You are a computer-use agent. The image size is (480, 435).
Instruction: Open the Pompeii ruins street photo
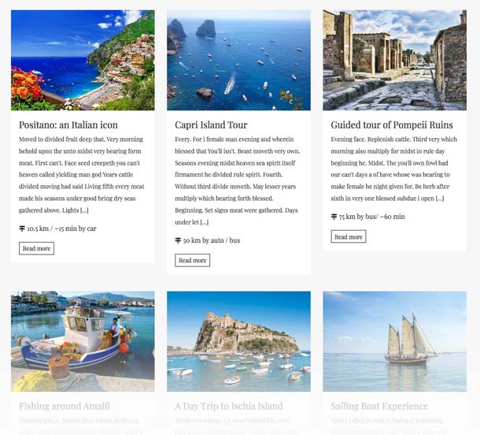(x=394, y=60)
